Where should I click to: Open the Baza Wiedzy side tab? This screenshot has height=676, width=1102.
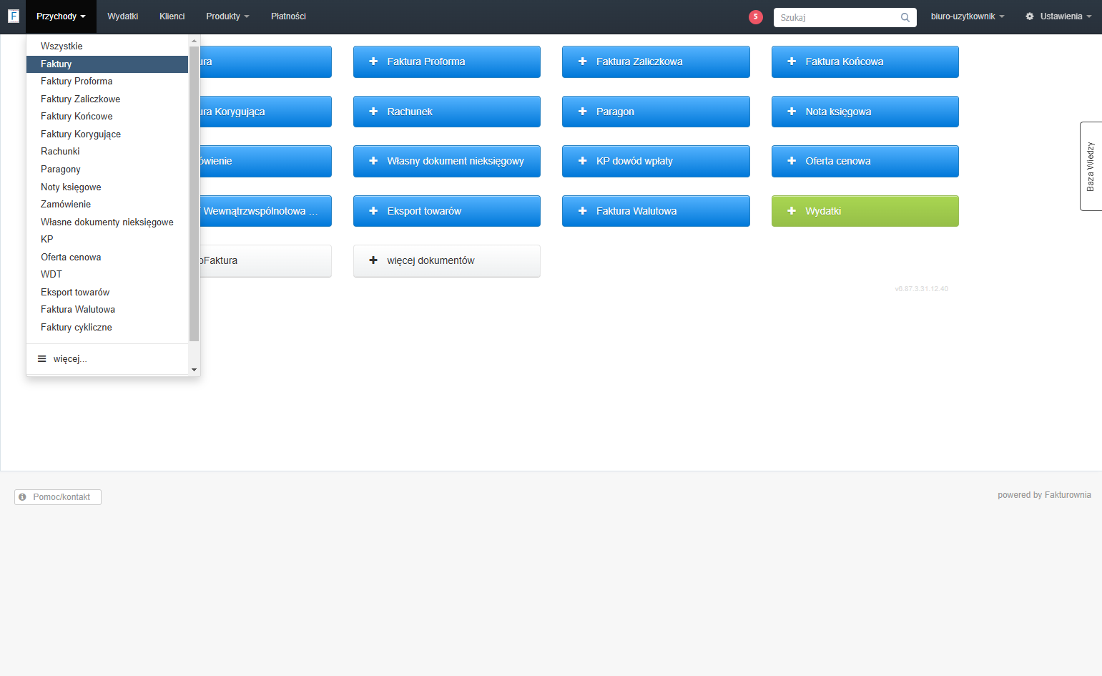point(1091,166)
